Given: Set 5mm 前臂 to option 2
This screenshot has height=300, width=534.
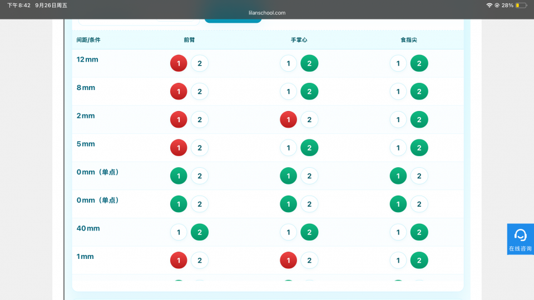Looking at the screenshot, I should [x=200, y=148].
